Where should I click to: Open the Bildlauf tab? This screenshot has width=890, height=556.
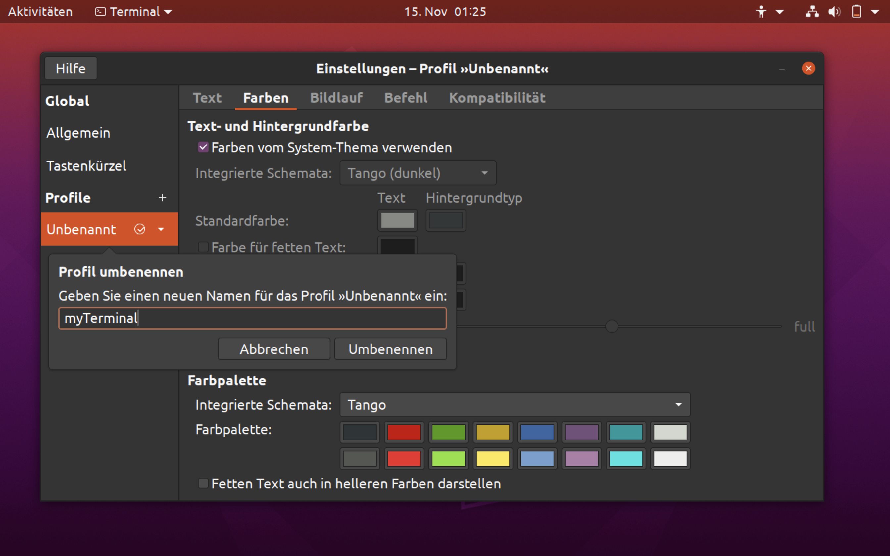pyautogui.click(x=336, y=98)
